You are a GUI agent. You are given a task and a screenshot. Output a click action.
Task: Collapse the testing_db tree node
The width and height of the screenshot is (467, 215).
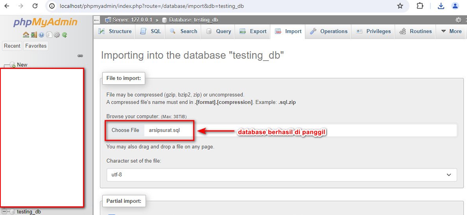point(4,211)
